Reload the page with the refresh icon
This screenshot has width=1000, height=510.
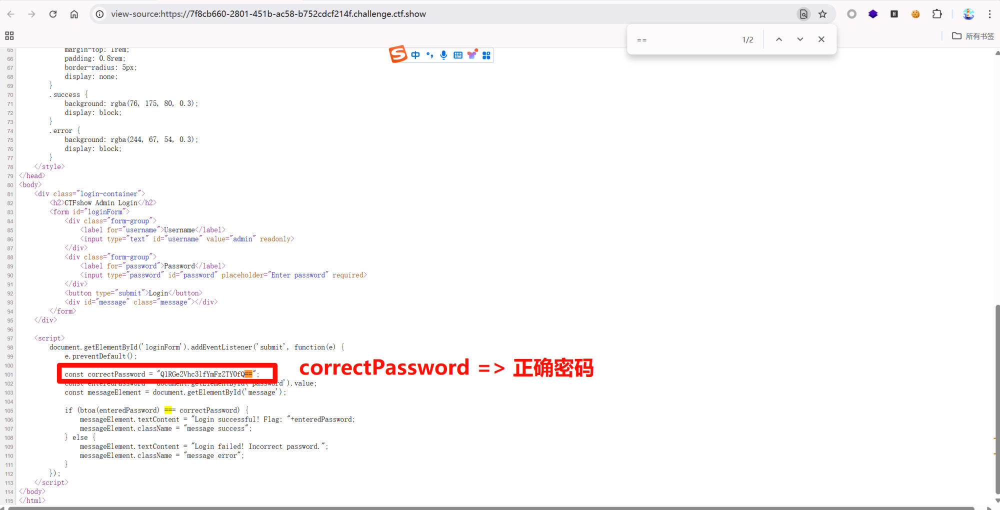pos(53,14)
